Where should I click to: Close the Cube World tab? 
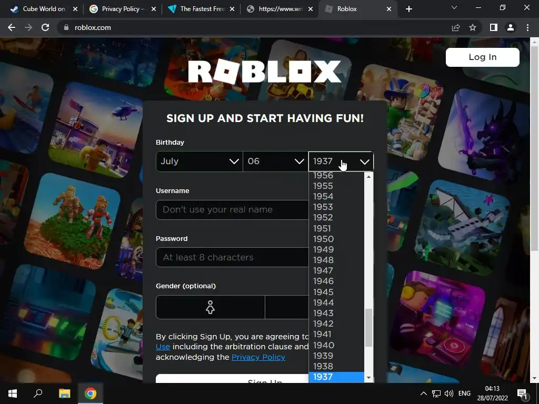pos(75,9)
